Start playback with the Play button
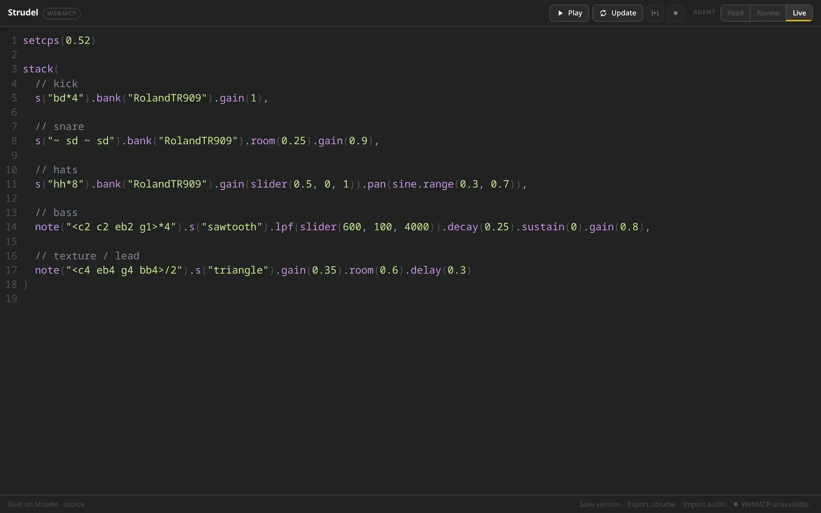Viewport: 821px width, 513px height. coord(569,13)
